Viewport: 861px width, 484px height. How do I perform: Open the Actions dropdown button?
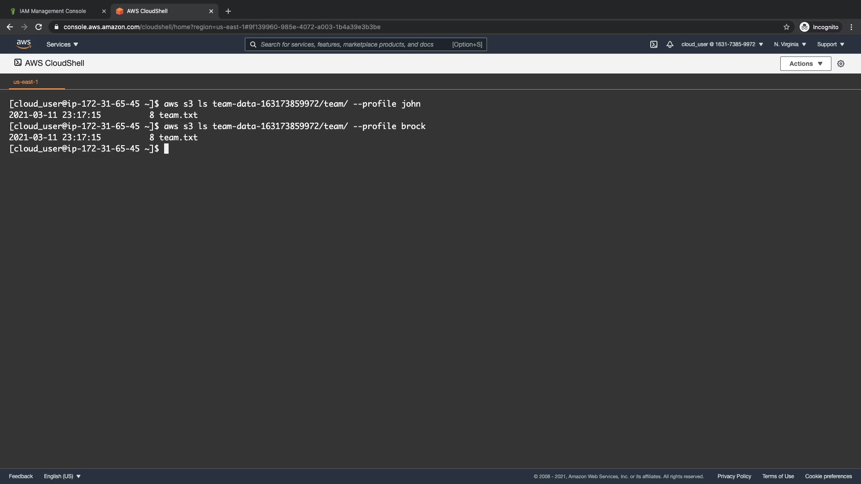point(805,64)
